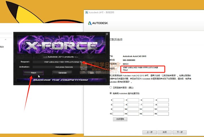Click the 'SMOKING THE COMPETITION!' banner text

[x=60, y=80]
